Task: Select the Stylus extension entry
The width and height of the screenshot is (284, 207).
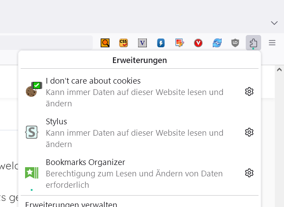Action: click(x=132, y=132)
